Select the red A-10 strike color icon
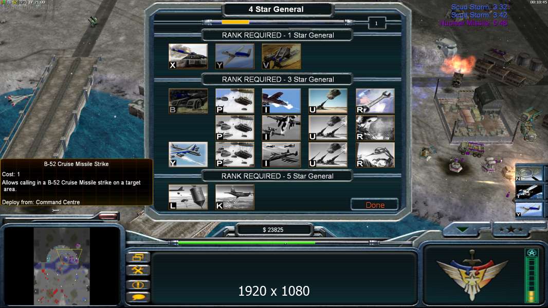This screenshot has width=548, height=308. point(281,101)
